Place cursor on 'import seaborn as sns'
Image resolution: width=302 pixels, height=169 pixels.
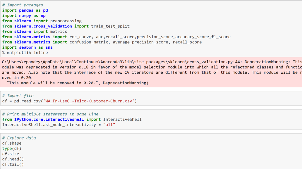pyautogui.click(x=27, y=47)
